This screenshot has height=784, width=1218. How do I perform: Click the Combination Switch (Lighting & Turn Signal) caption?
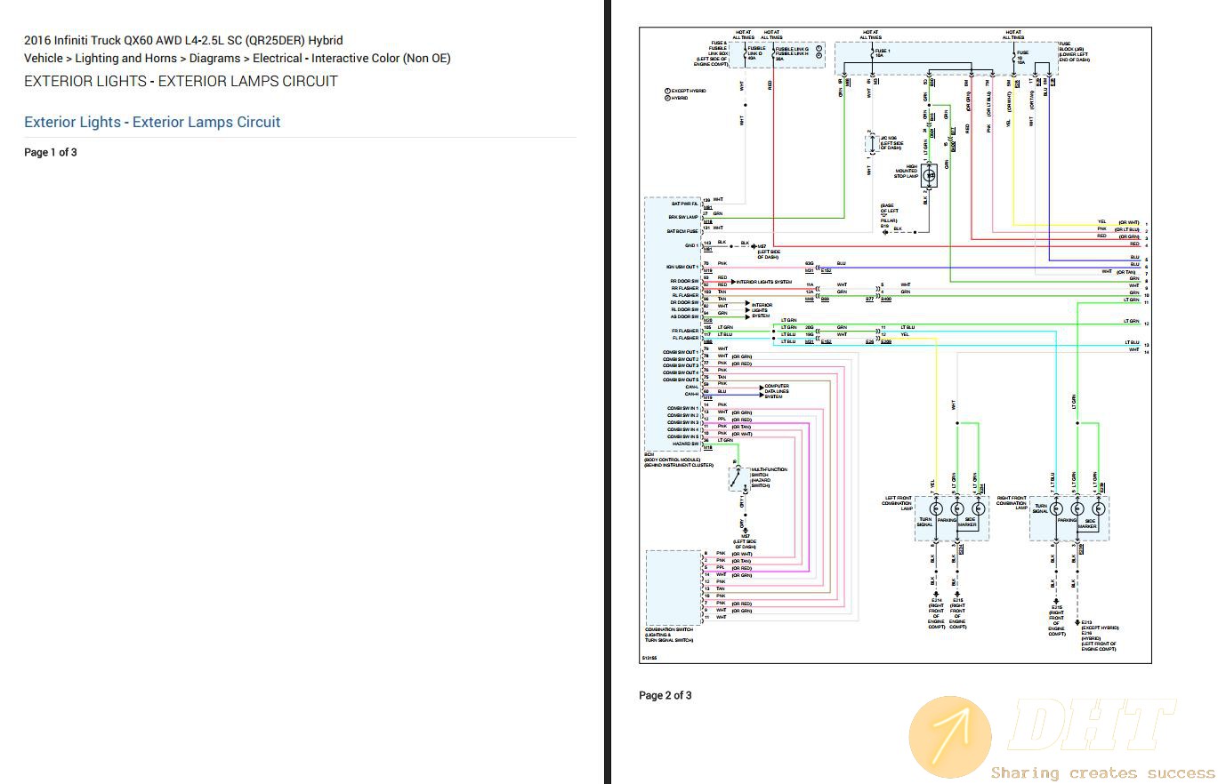(669, 635)
